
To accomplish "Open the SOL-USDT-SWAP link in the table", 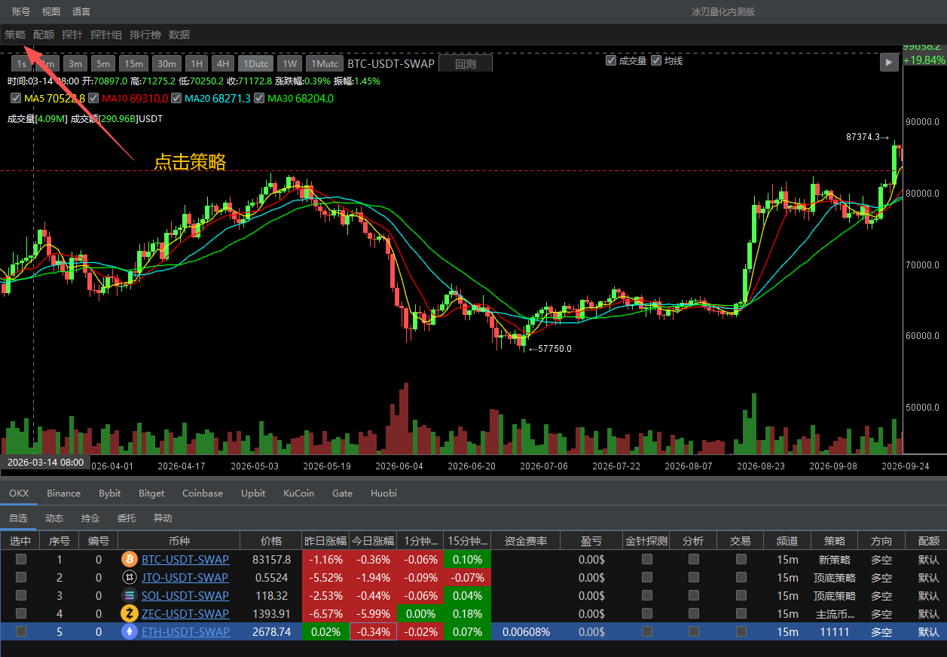I will click(x=185, y=596).
